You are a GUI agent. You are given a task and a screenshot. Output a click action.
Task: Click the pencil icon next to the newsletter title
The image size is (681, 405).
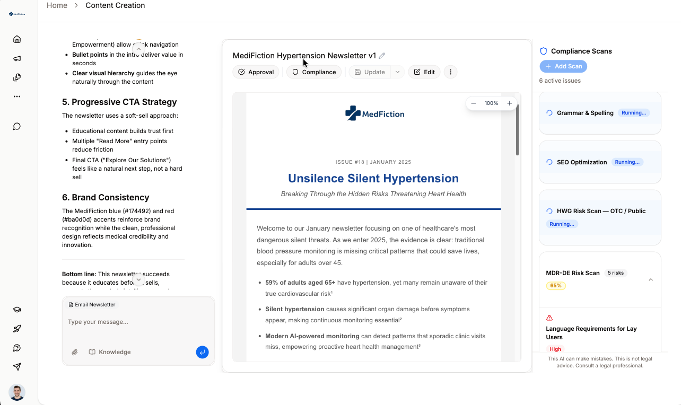383,55
